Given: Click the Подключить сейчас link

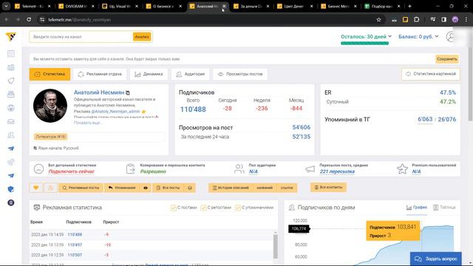Looking at the screenshot, I should [x=72, y=171].
